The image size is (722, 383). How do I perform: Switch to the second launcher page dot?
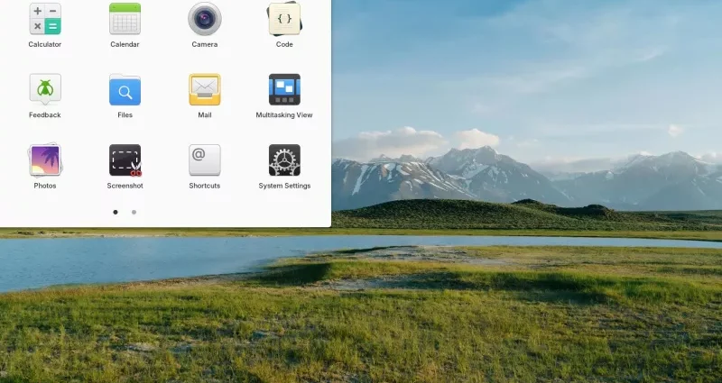pyautogui.click(x=134, y=213)
